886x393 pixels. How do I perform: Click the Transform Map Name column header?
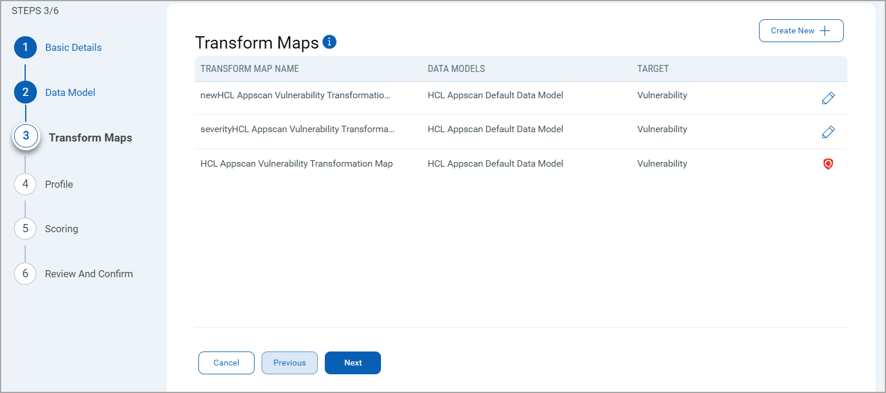point(249,69)
